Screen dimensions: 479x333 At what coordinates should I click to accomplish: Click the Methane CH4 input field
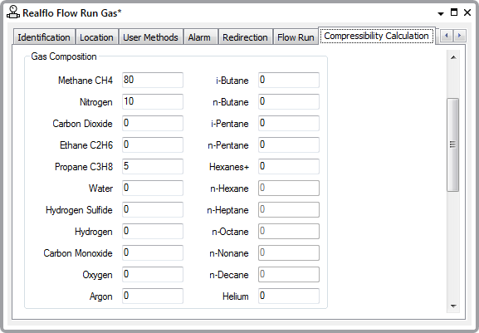(153, 80)
